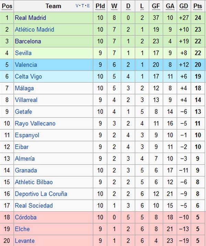
Task: Click the Deportivo La Coruña link
Action: (x=41, y=194)
